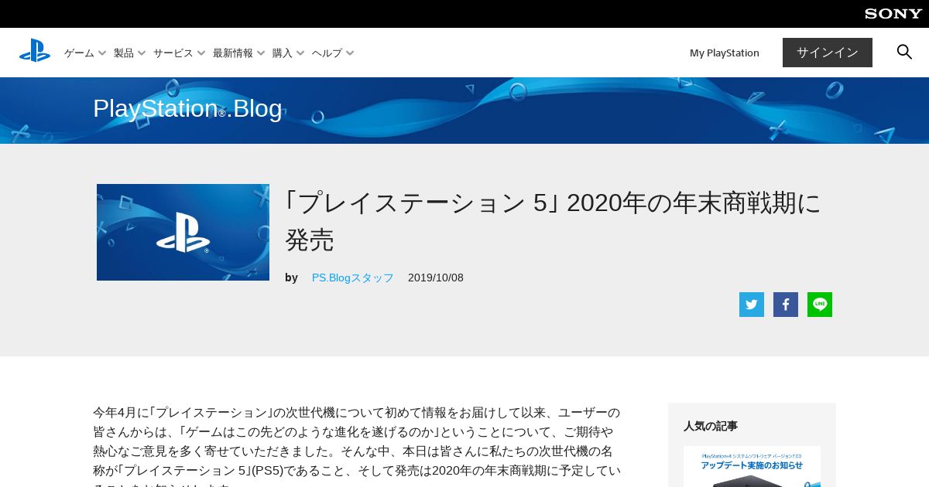Viewport: 929px width, 487px height.
Task: Open the アップデート実施のお知らせ popular article thumbnail
Action: tap(752, 466)
